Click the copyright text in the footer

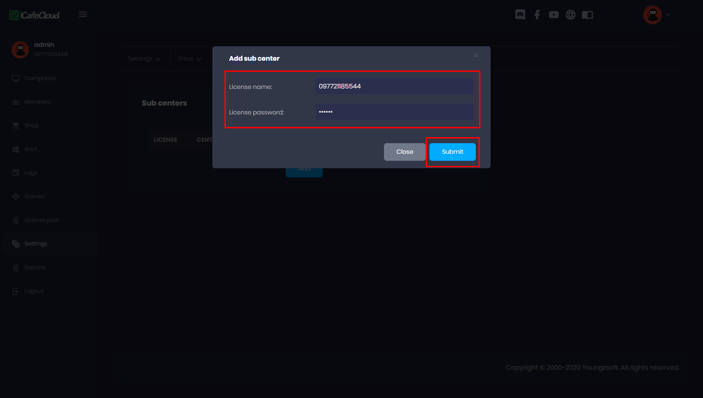(x=593, y=367)
